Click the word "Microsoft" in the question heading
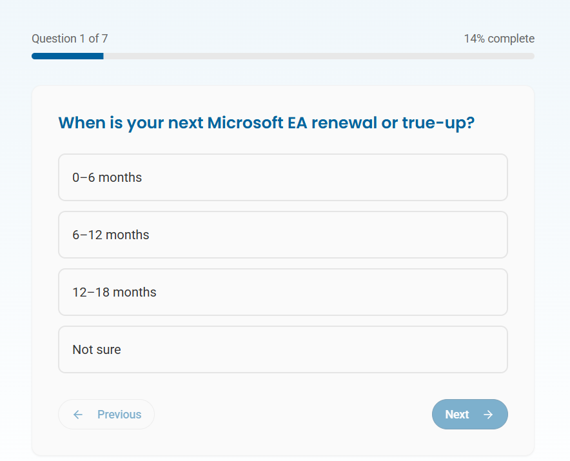 (246, 123)
